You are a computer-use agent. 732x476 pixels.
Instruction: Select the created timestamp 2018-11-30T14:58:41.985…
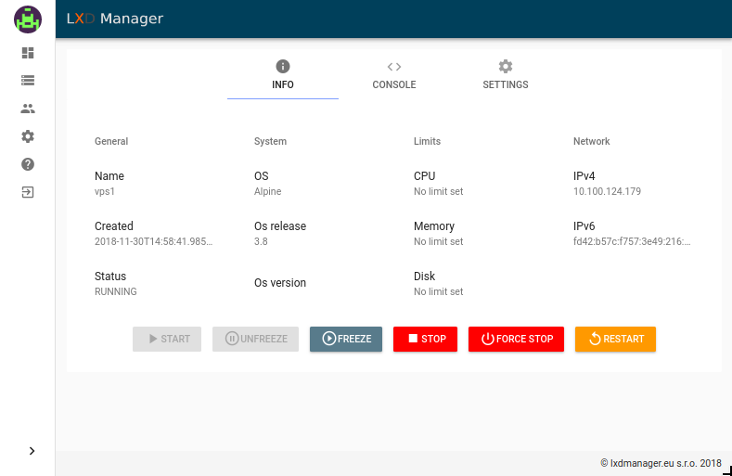click(x=154, y=241)
